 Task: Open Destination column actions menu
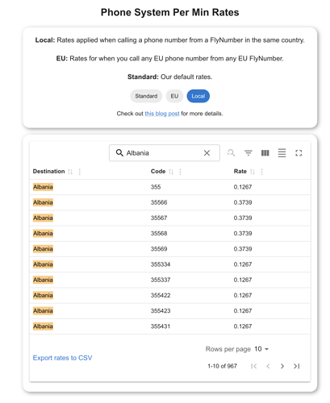[x=80, y=172]
